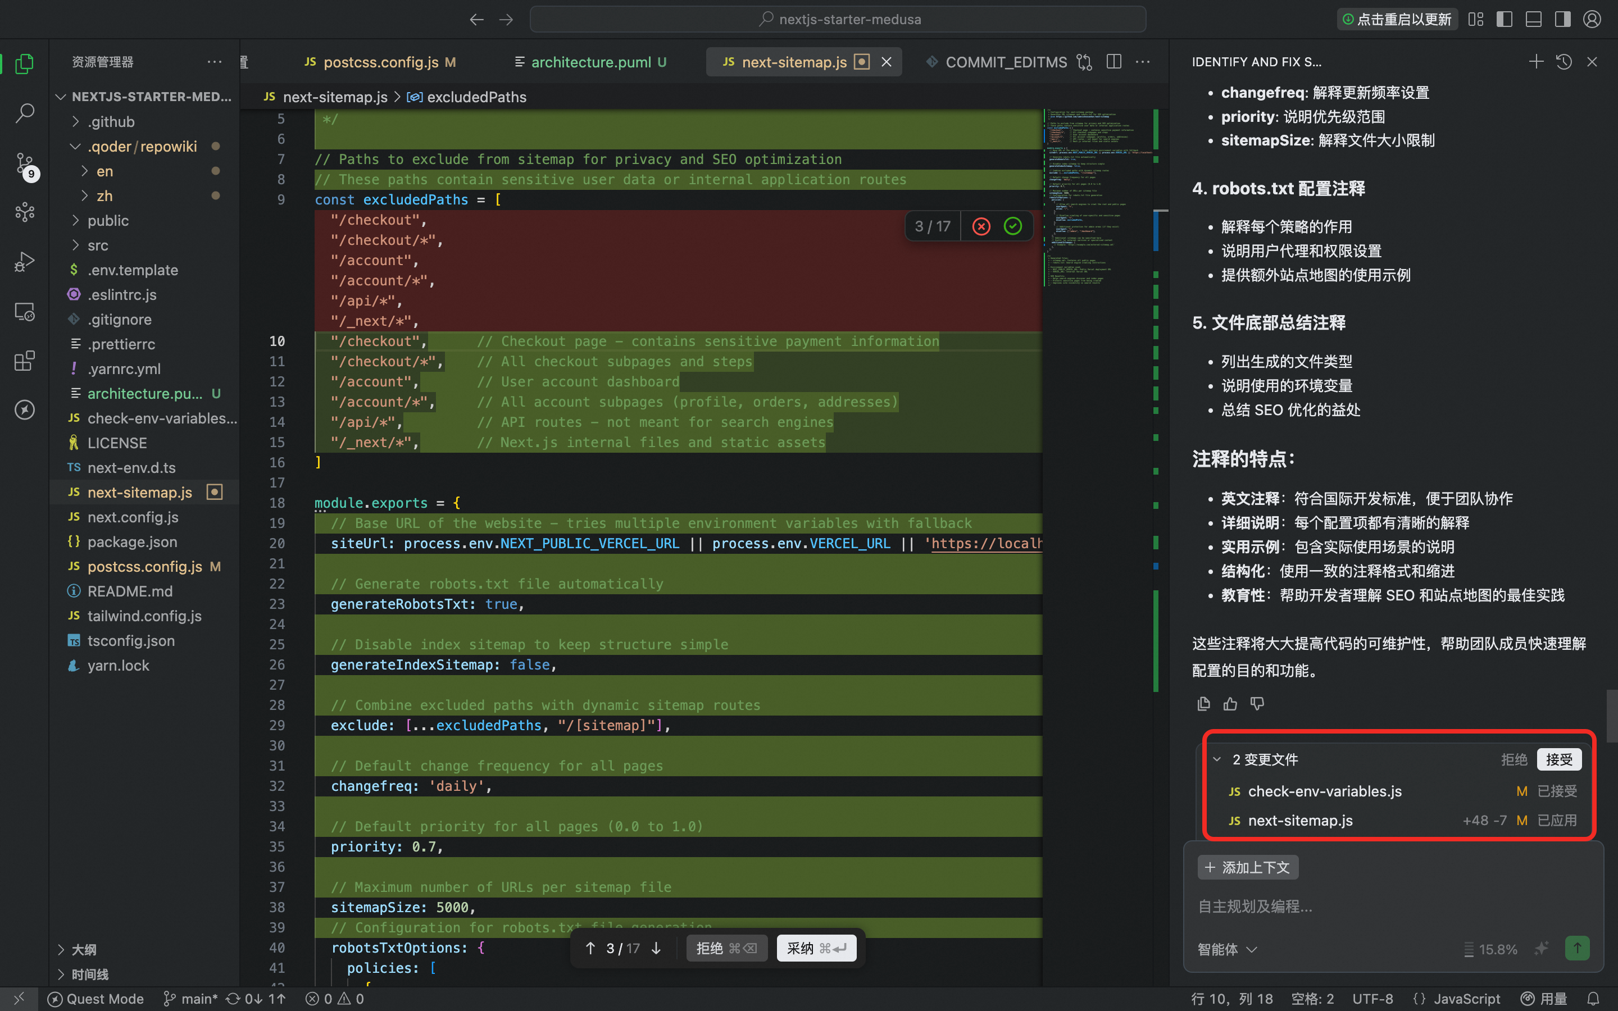Expand the src folder
The height and width of the screenshot is (1011, 1618).
[98, 245]
